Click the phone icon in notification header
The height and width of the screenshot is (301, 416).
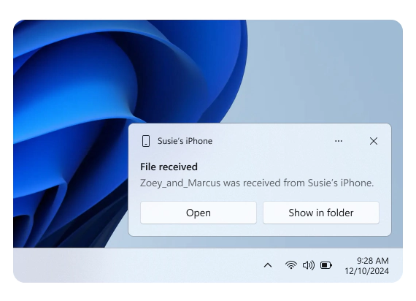click(146, 141)
